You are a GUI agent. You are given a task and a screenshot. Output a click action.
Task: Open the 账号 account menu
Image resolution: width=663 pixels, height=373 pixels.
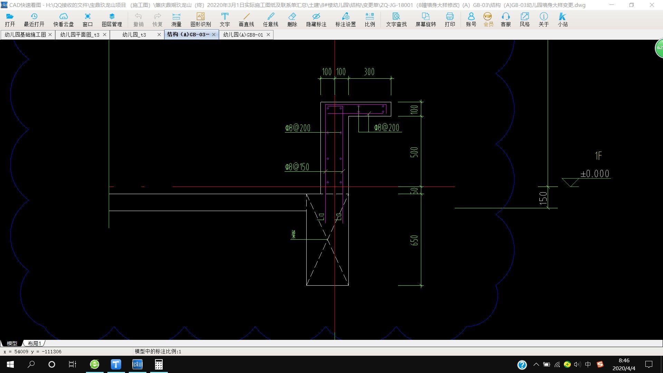pos(471,20)
